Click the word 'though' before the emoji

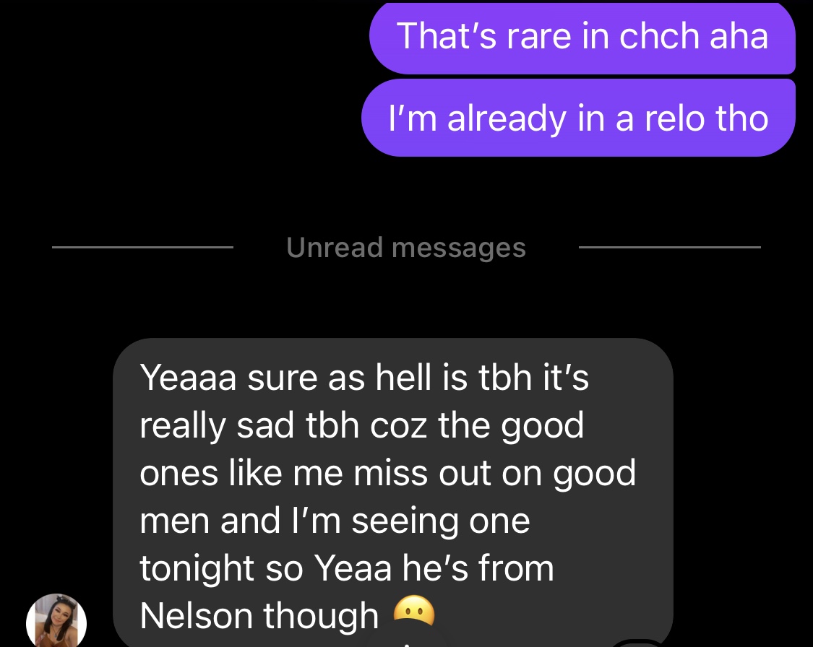click(321, 617)
